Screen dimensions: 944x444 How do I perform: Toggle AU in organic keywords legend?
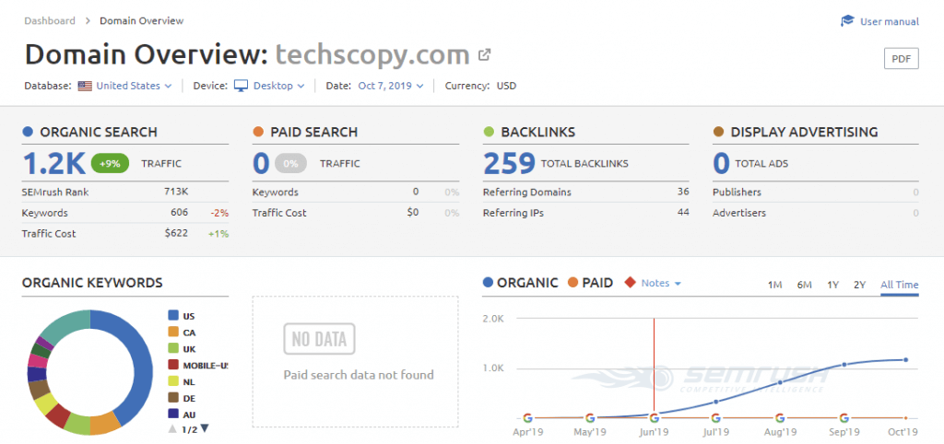click(182, 415)
